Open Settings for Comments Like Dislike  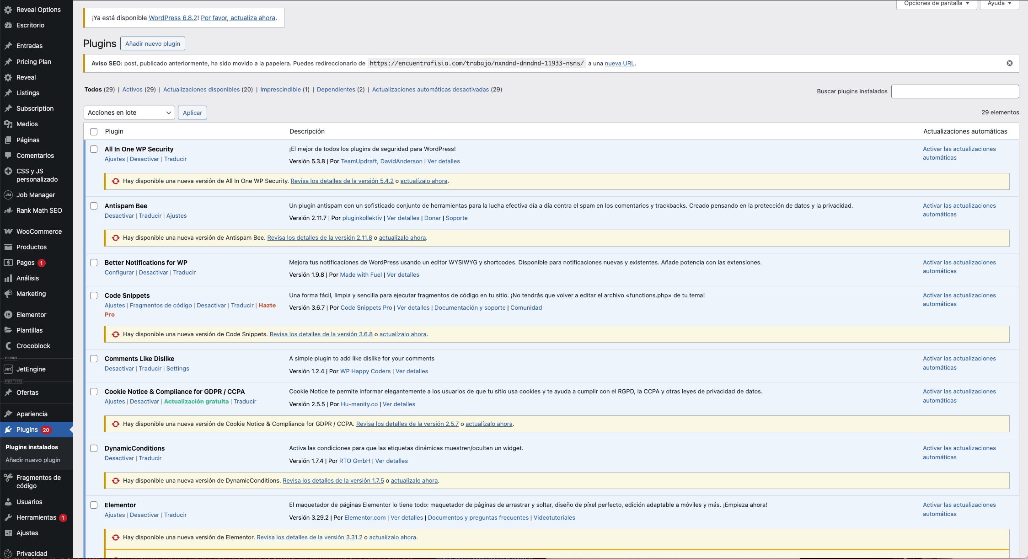[x=177, y=369]
